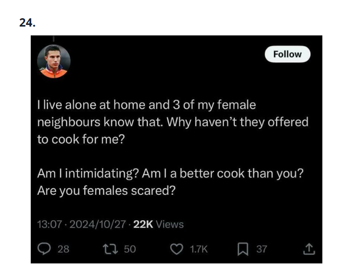
Task: Like the tweet with the heart icon
Action: 177,249
